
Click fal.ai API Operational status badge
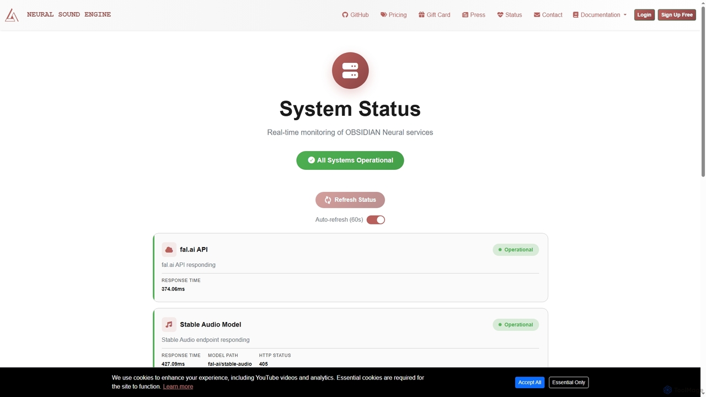[516, 250]
